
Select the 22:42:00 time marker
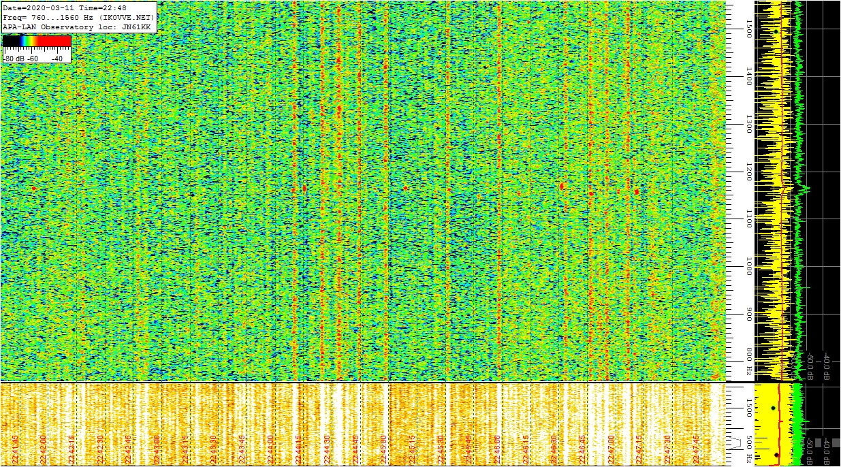pyautogui.click(x=43, y=449)
